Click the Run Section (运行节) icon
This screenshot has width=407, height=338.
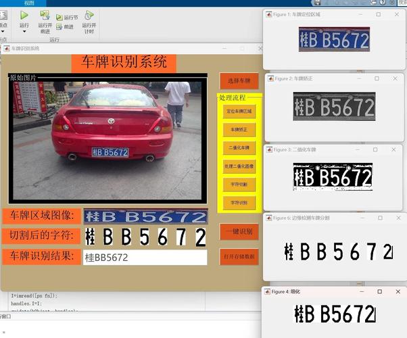tap(59, 18)
